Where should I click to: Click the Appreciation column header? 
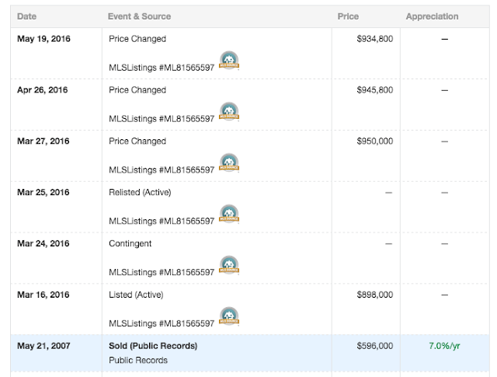pyautogui.click(x=432, y=16)
